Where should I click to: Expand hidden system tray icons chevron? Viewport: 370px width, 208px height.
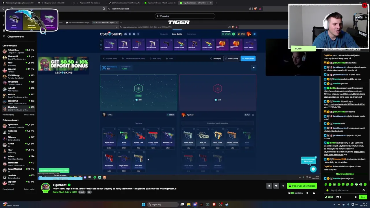pos(334,205)
